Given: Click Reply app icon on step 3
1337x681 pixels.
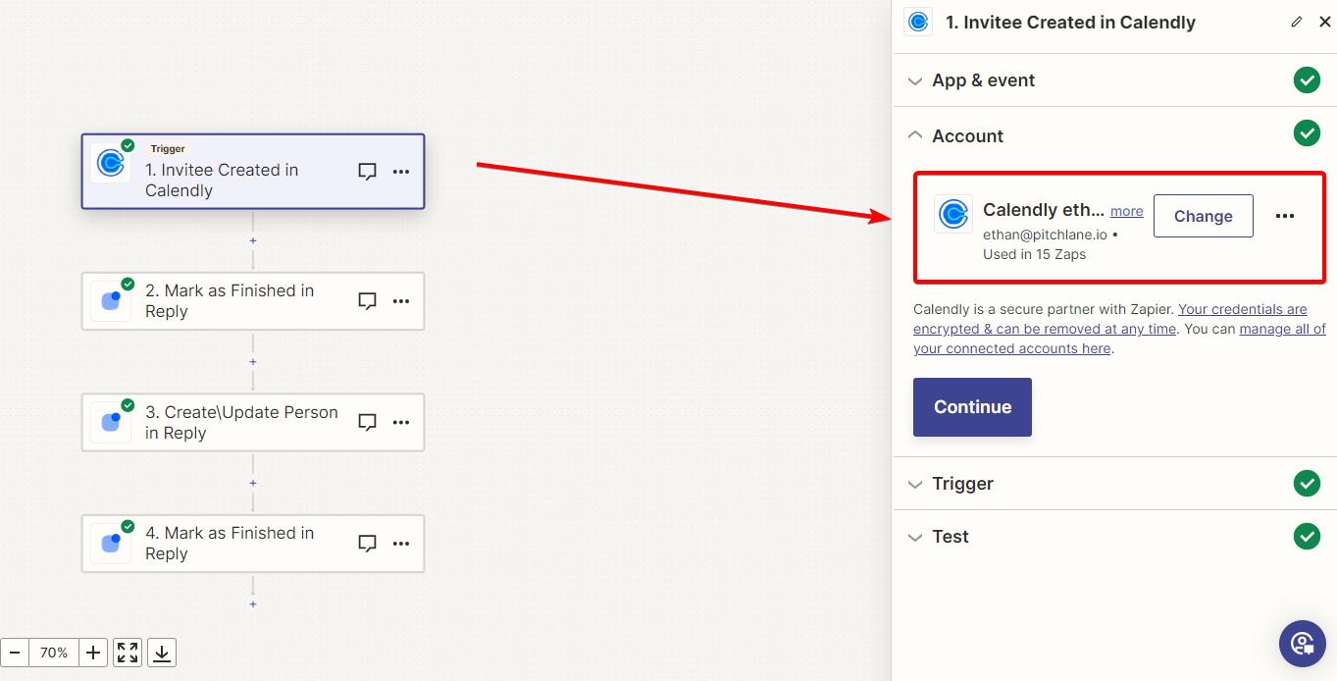Looking at the screenshot, I should click(x=111, y=423).
